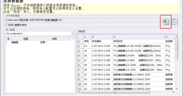Click cell 1-07-00-0-1-065

point(102,56)
